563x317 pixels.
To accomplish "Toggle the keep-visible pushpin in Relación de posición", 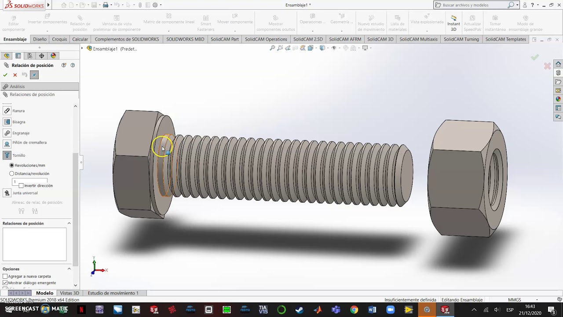I will pos(34,75).
